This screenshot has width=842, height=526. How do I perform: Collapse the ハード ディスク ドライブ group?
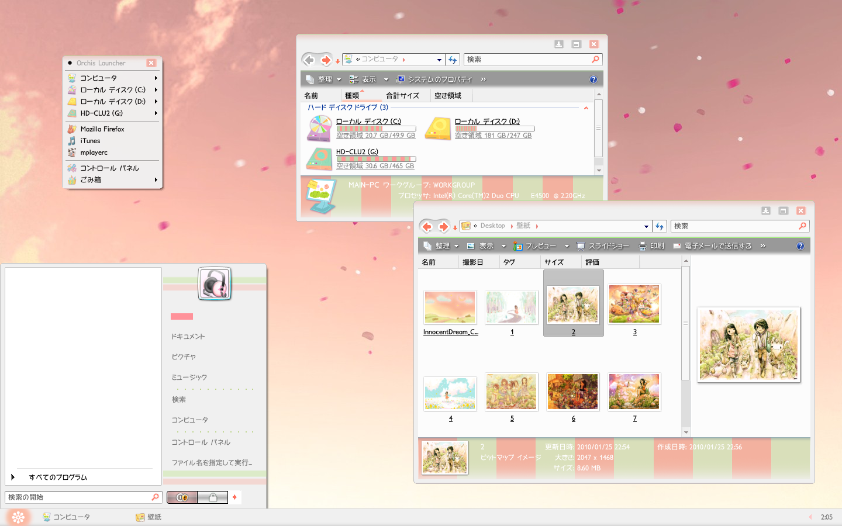click(586, 108)
